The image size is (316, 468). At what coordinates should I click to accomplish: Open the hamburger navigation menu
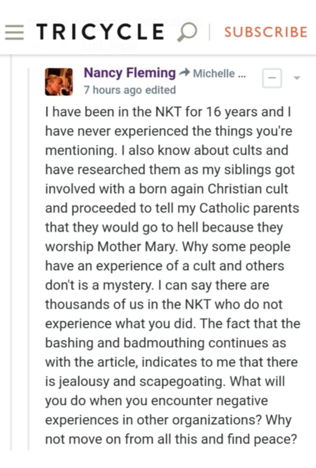15,32
